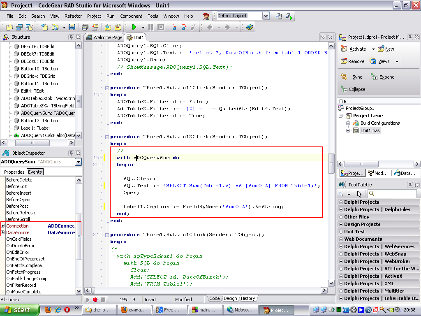421x316 pixels.
Task: Click the green Run button in toolbar
Action: click(134, 27)
